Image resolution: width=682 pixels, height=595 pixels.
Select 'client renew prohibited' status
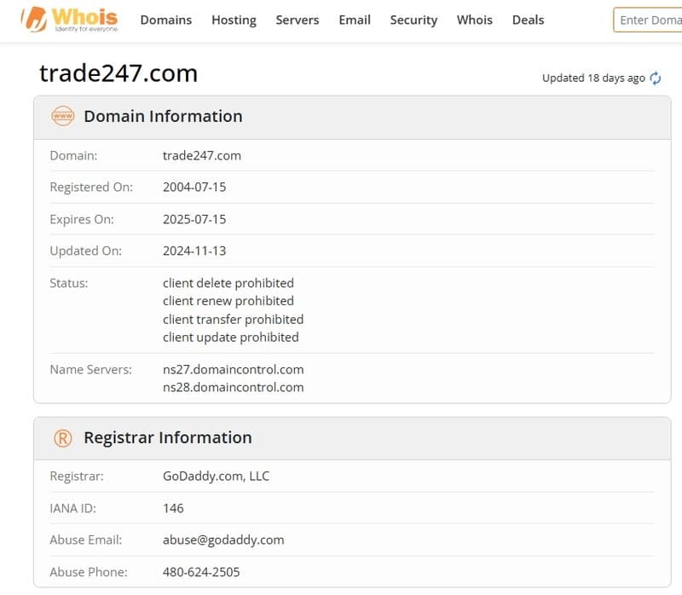tap(228, 301)
